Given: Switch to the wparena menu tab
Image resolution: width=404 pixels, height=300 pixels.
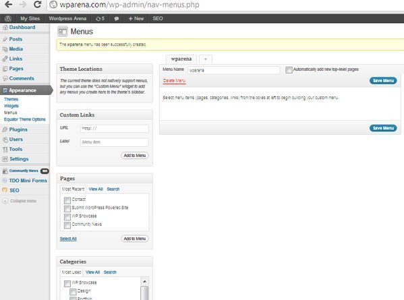Looking at the screenshot, I should tap(181, 59).
